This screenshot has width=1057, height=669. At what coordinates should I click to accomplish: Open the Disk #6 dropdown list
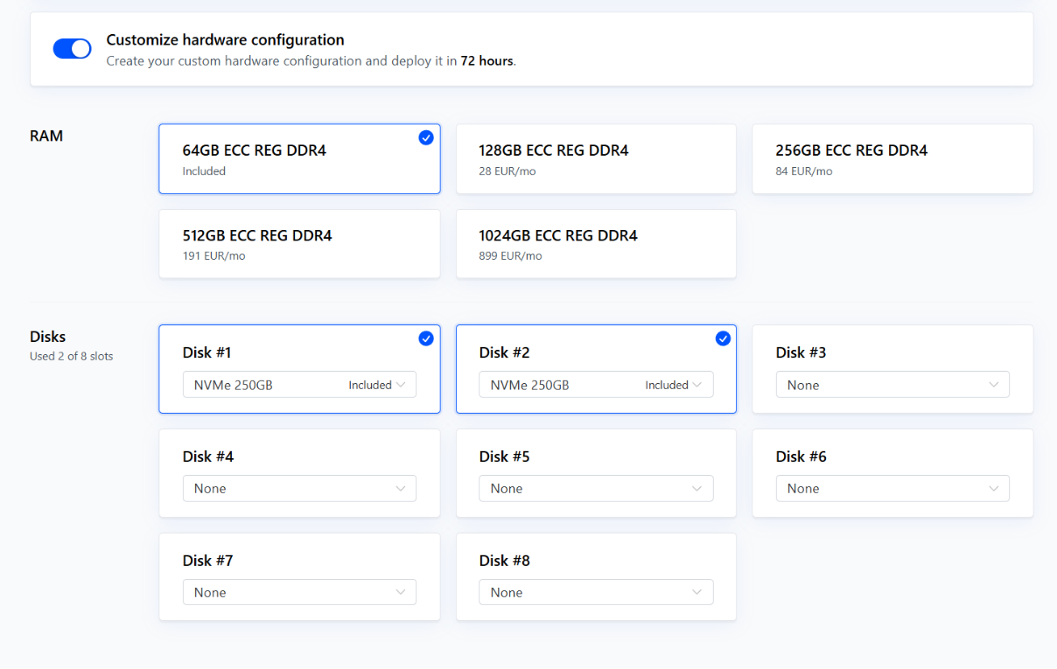pos(892,489)
